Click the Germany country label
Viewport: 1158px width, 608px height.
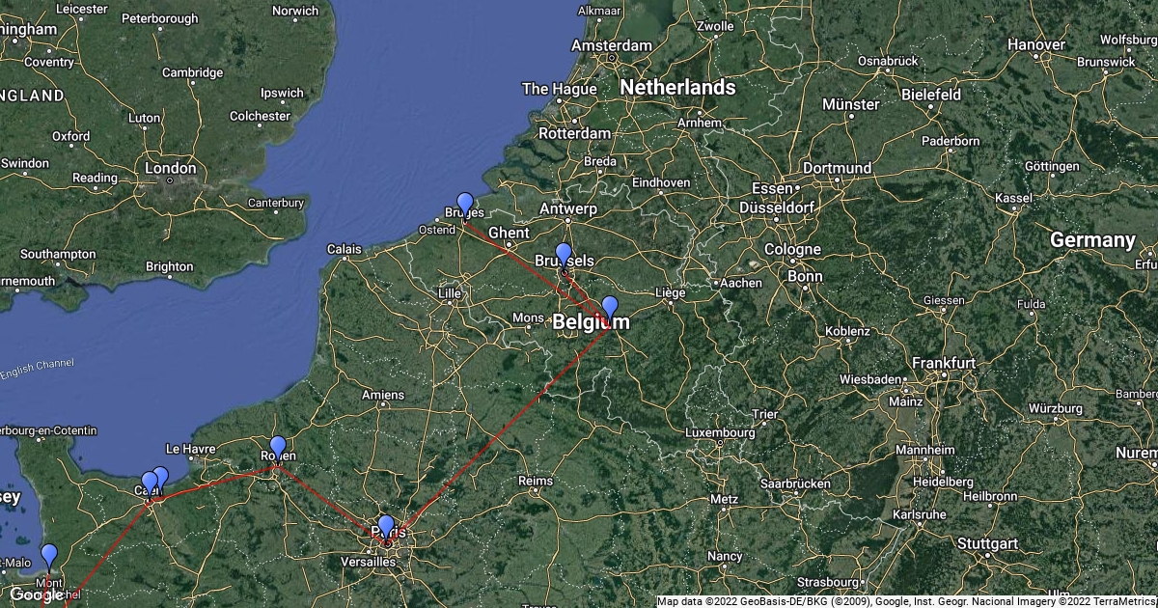point(1092,239)
